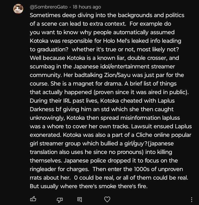The image size is (199, 205).
Task: Click the first line starting "Sometimes deep diving"
Action: [x=107, y=15]
